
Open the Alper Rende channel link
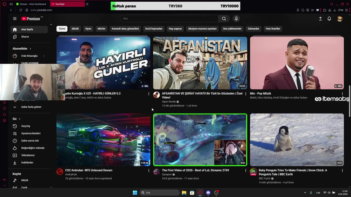pos(169,102)
